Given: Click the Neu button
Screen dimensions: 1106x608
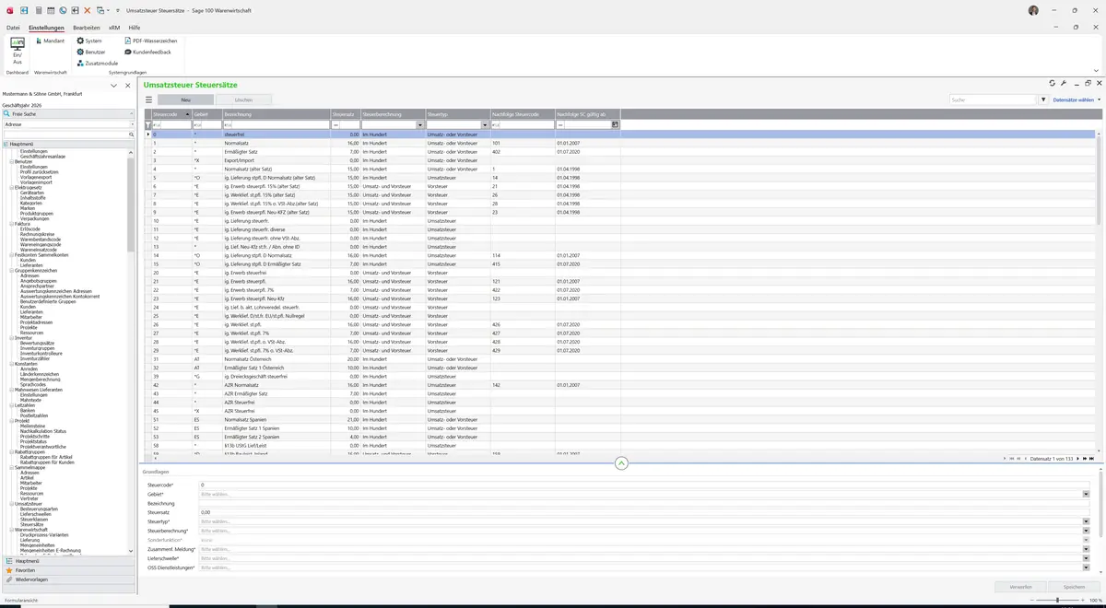Looking at the screenshot, I should 185,99.
